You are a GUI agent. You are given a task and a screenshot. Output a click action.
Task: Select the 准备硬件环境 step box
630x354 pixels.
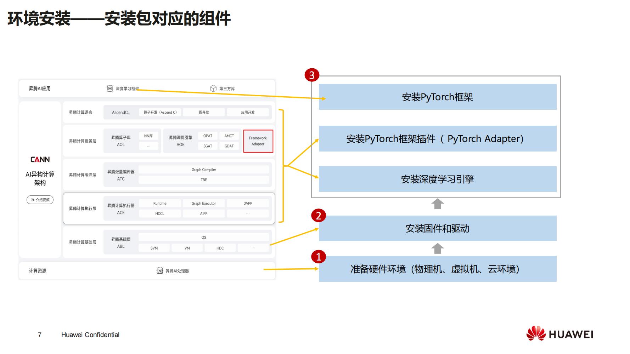(x=438, y=269)
